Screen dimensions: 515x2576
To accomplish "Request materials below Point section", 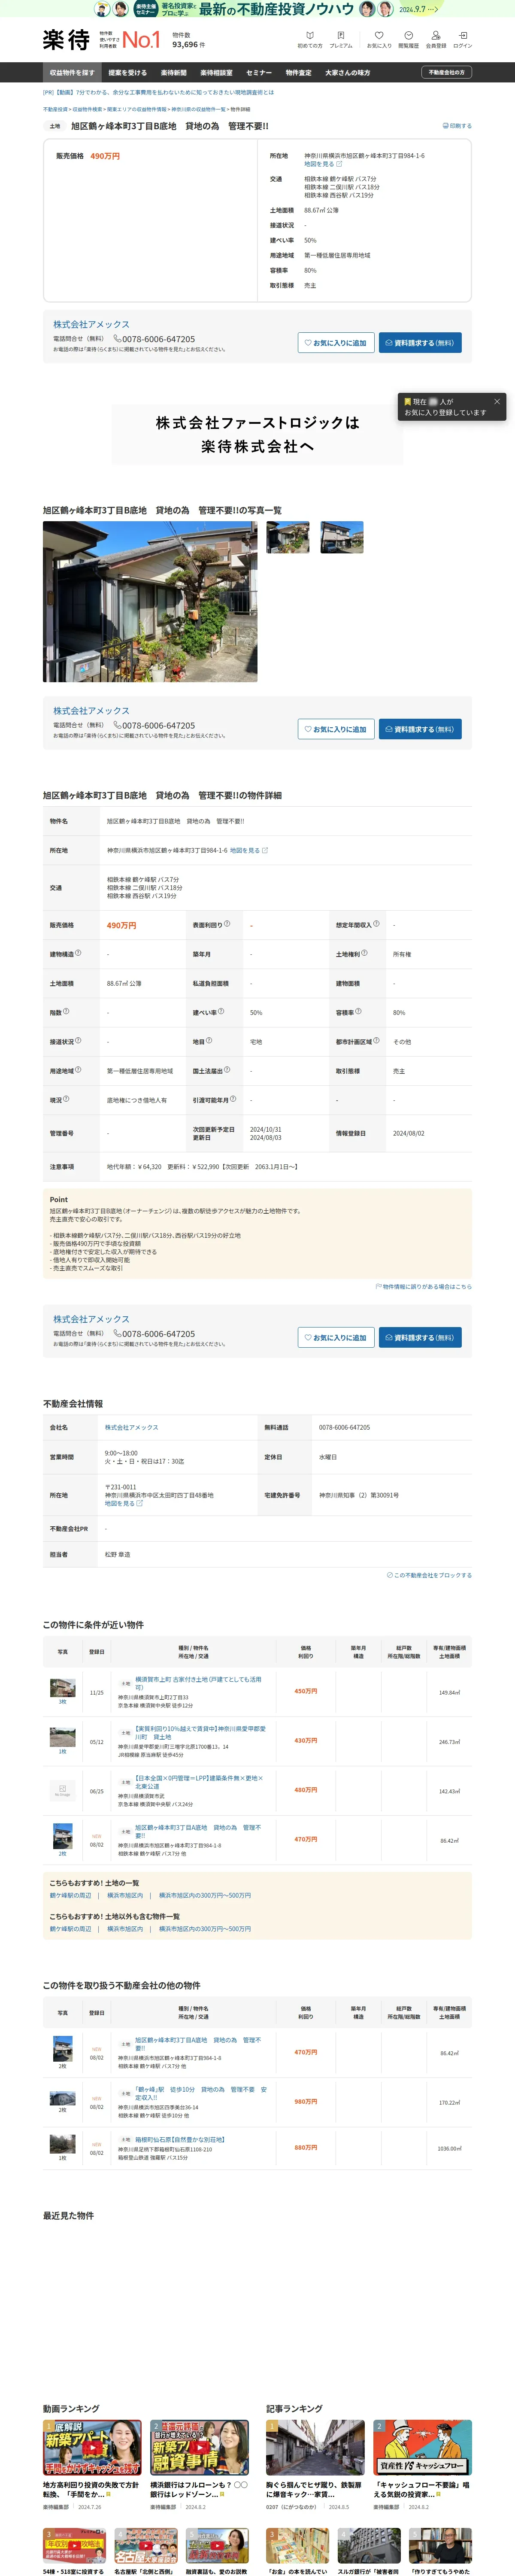I will (420, 1337).
